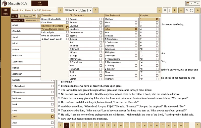The width and height of the screenshot is (201, 128).
Task: Select Zechariah in left book list
Action: 33,74
